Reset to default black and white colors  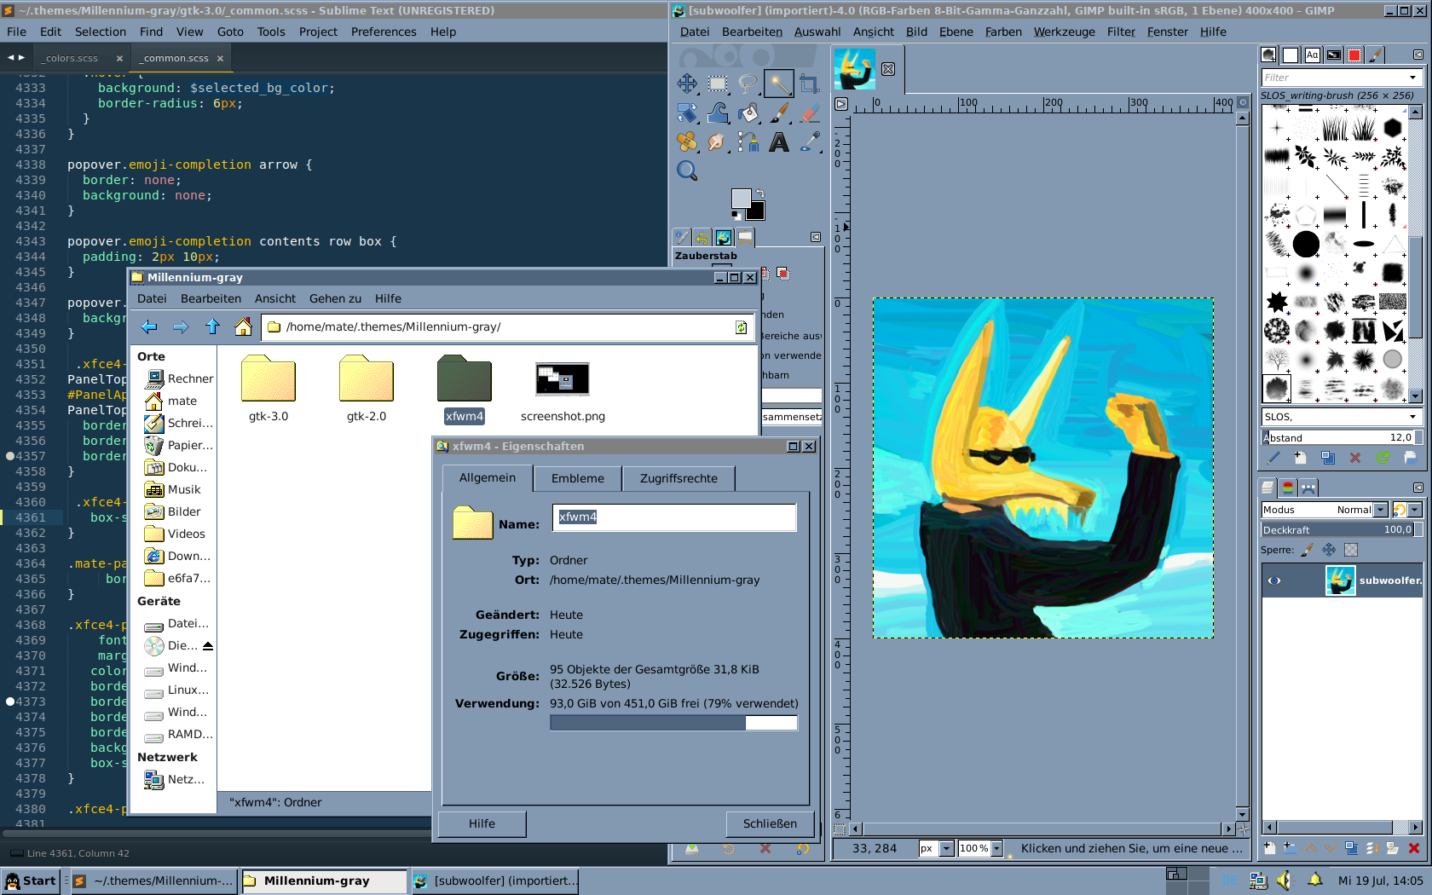pos(736,215)
